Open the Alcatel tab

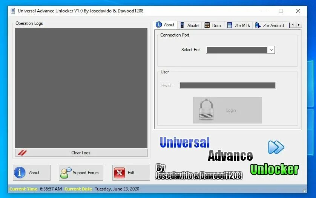click(x=189, y=25)
